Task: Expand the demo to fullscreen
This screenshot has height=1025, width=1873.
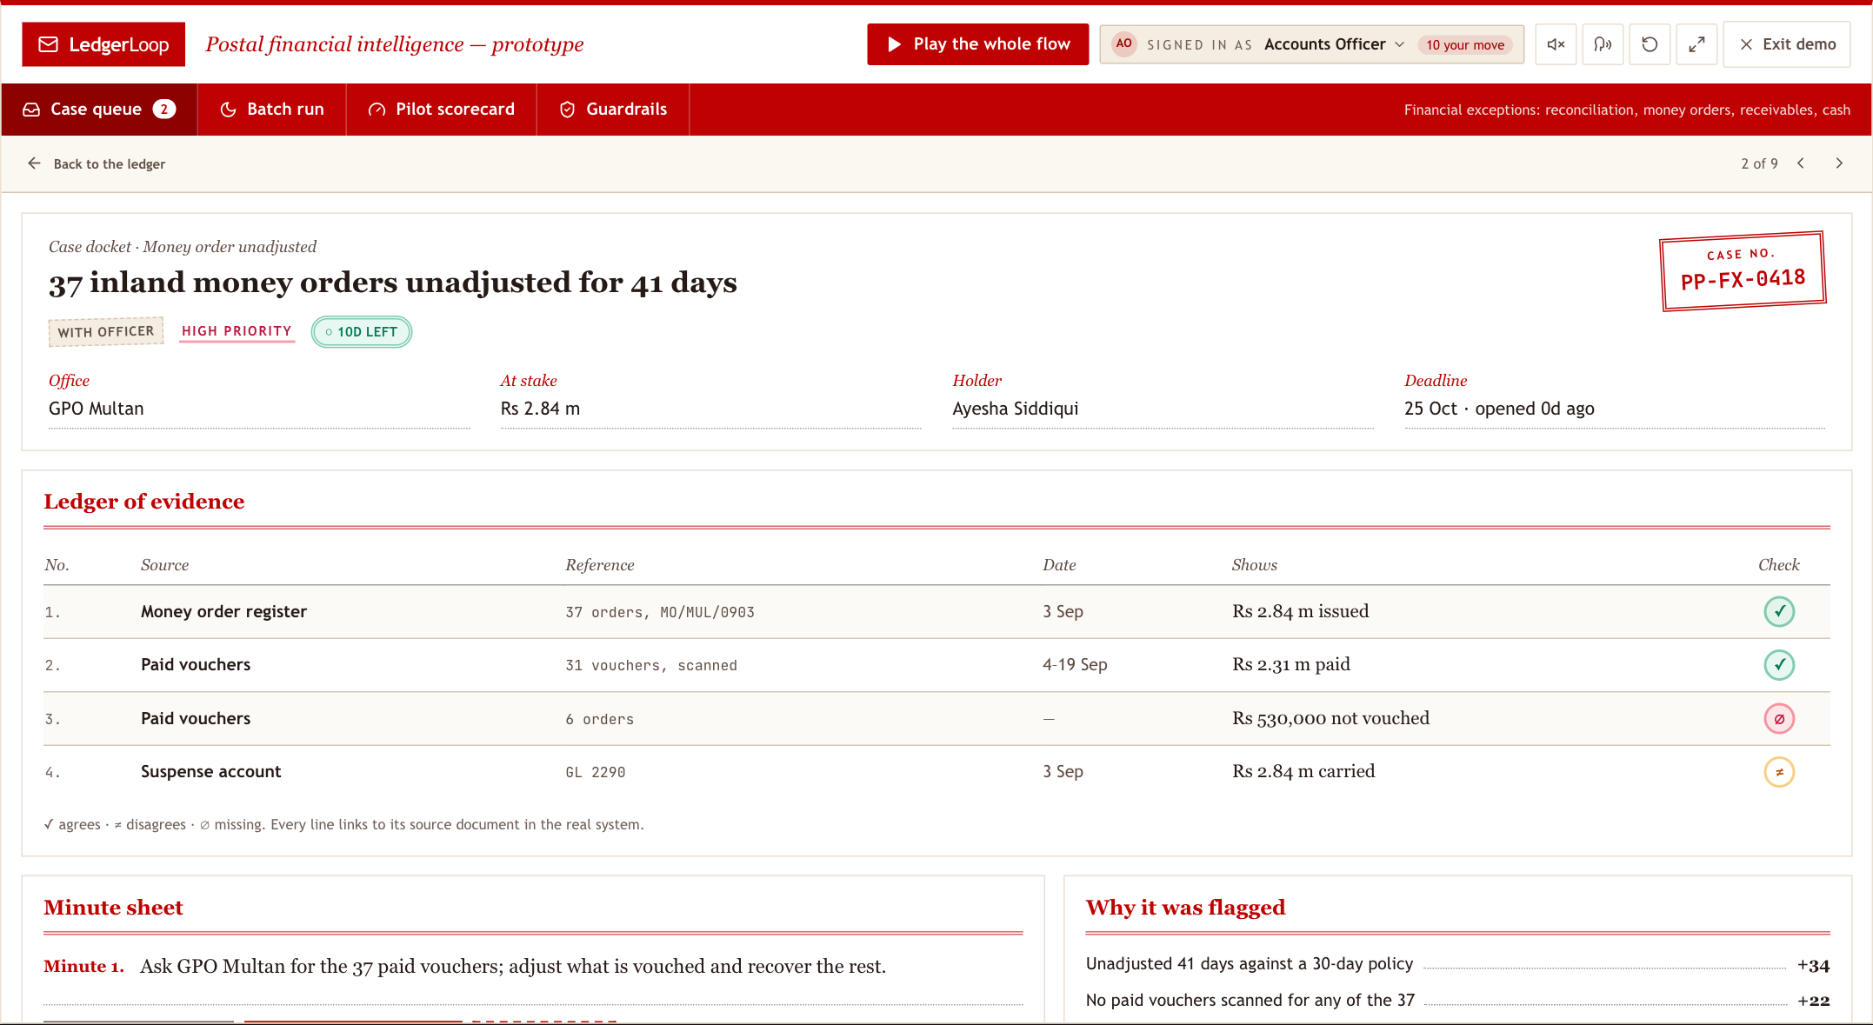Action: click(x=1696, y=44)
